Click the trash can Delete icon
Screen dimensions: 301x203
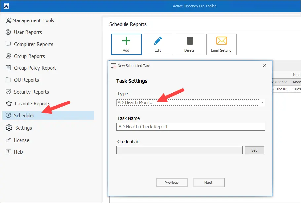tap(190, 41)
